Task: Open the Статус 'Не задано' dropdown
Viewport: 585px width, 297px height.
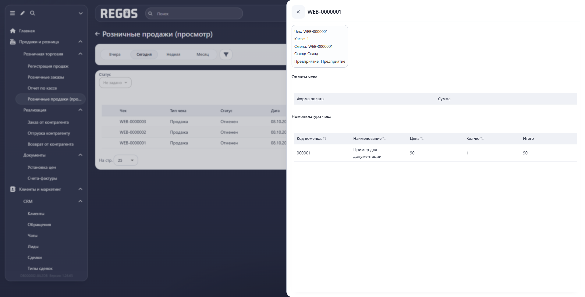Action: pos(115,83)
